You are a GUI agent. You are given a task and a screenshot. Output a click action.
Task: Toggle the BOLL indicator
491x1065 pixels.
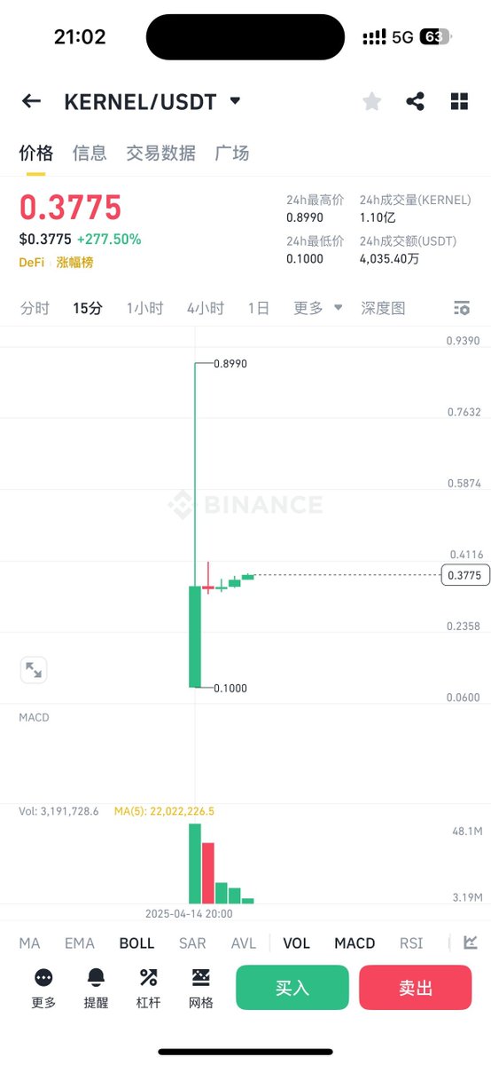click(136, 943)
